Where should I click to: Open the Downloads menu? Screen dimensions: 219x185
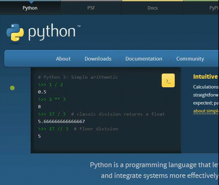[98, 59]
